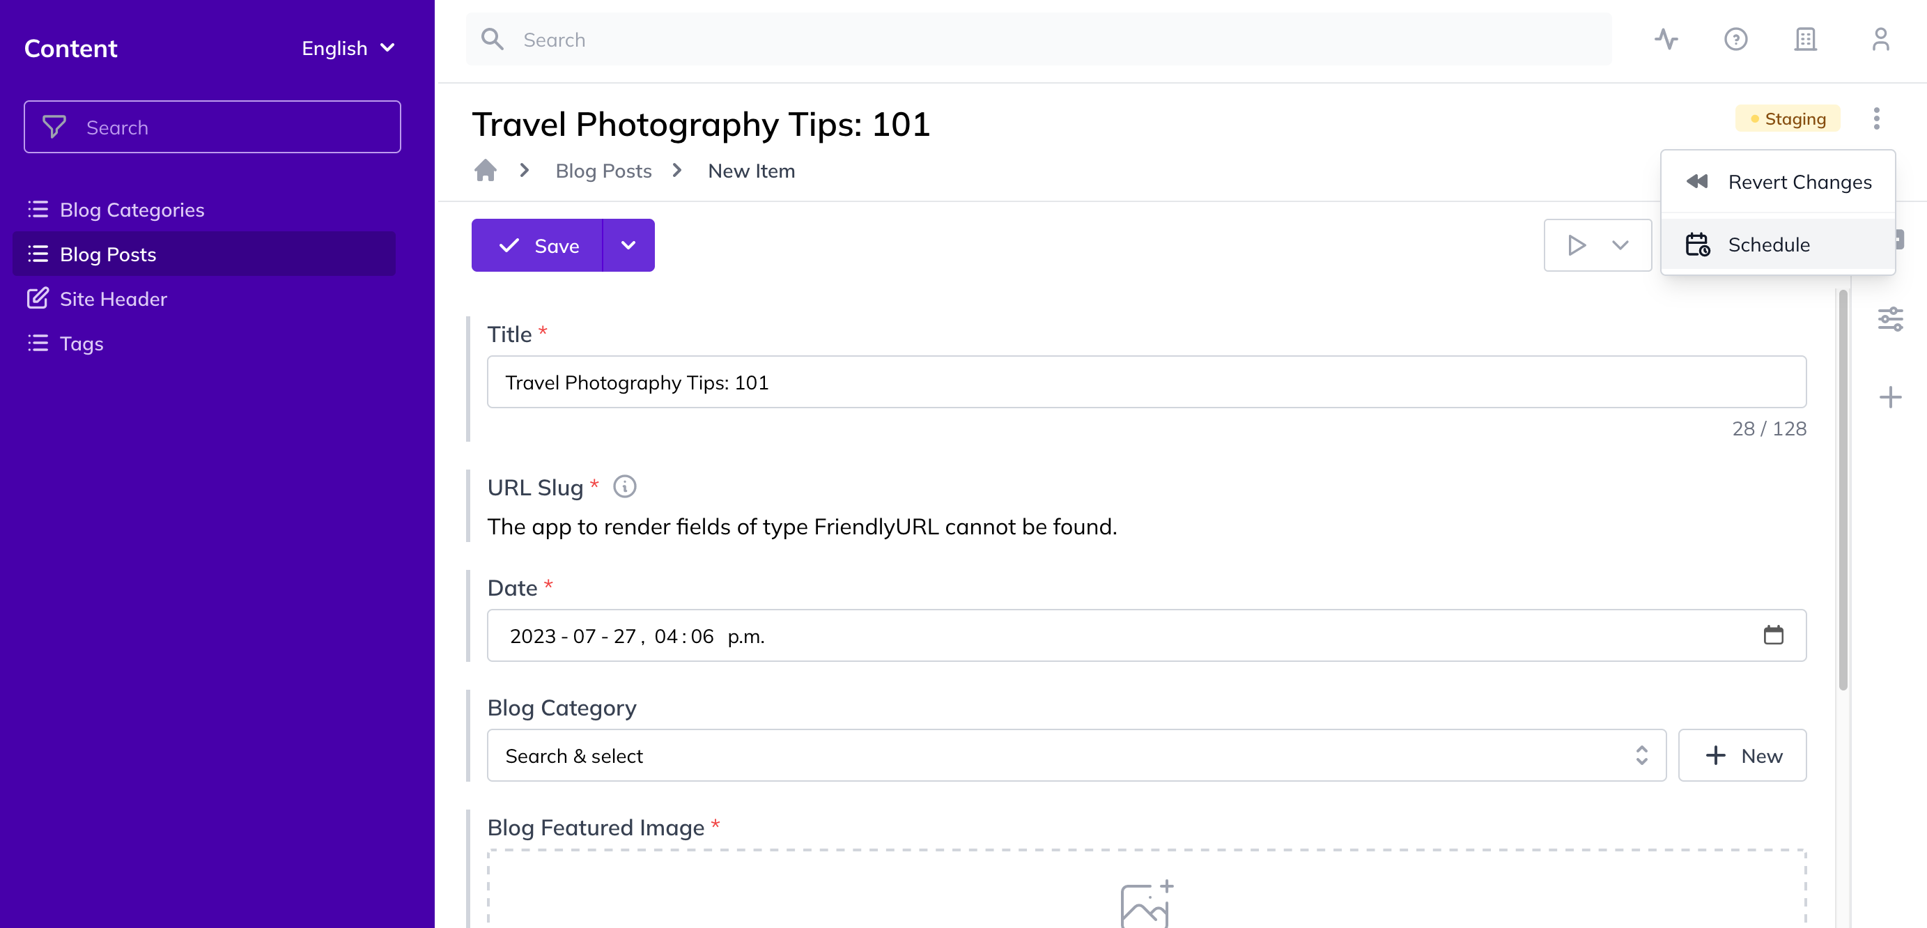
Task: Click into the Title text field
Action: pyautogui.click(x=1146, y=381)
